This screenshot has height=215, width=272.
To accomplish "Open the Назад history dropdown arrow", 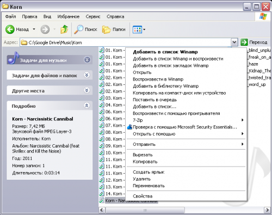I will (34, 29).
